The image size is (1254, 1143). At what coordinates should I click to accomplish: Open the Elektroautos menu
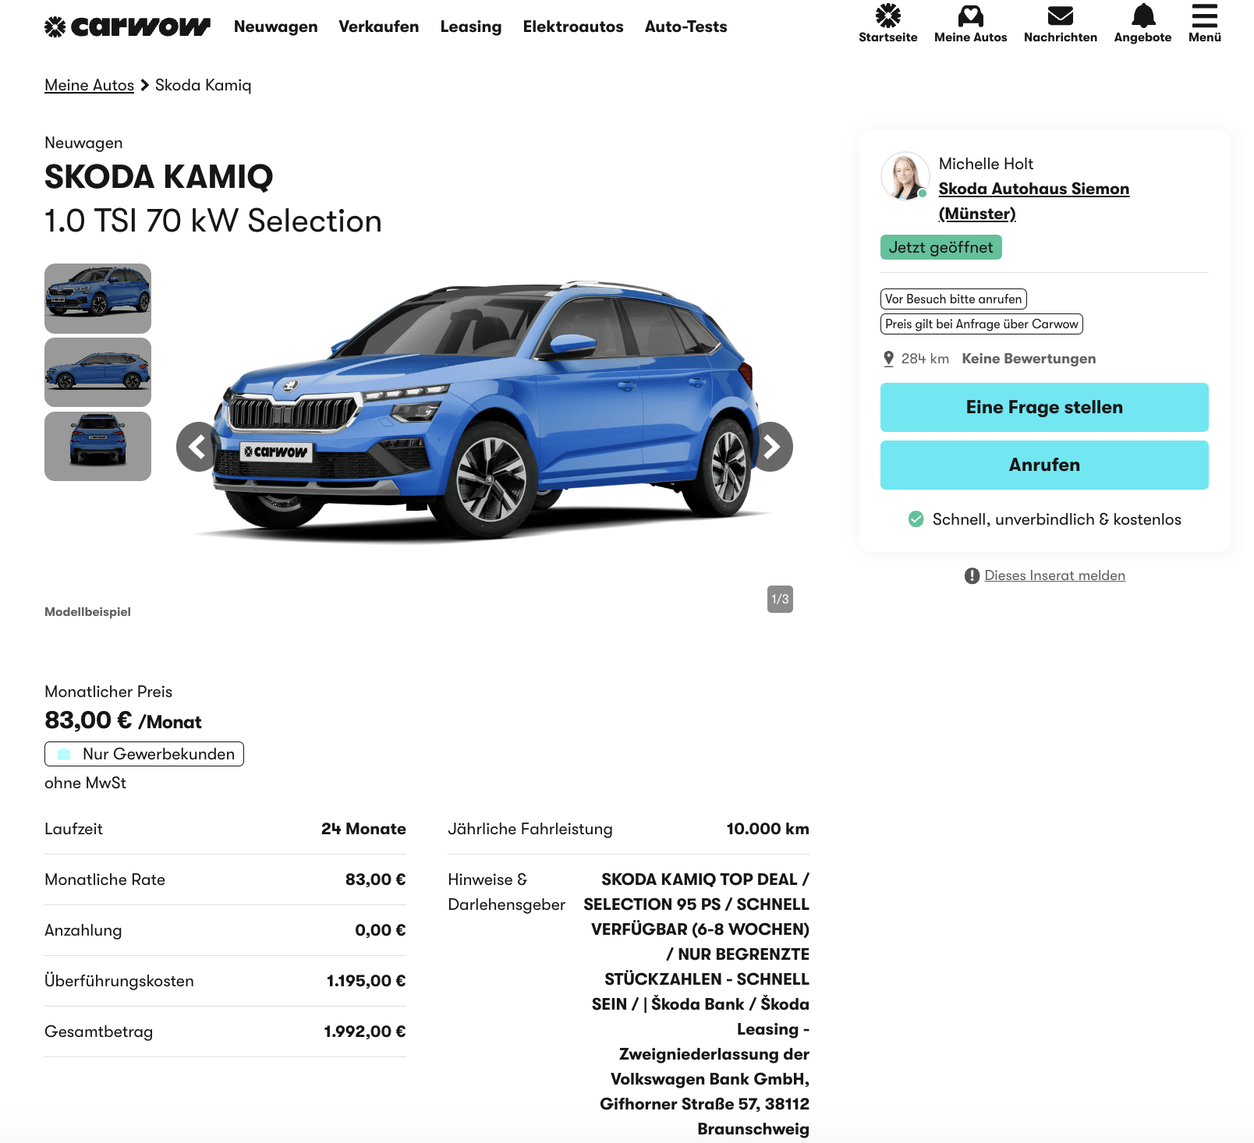[573, 27]
